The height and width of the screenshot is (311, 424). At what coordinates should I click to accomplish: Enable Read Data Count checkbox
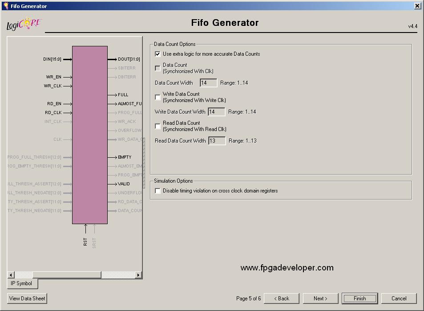click(x=157, y=126)
